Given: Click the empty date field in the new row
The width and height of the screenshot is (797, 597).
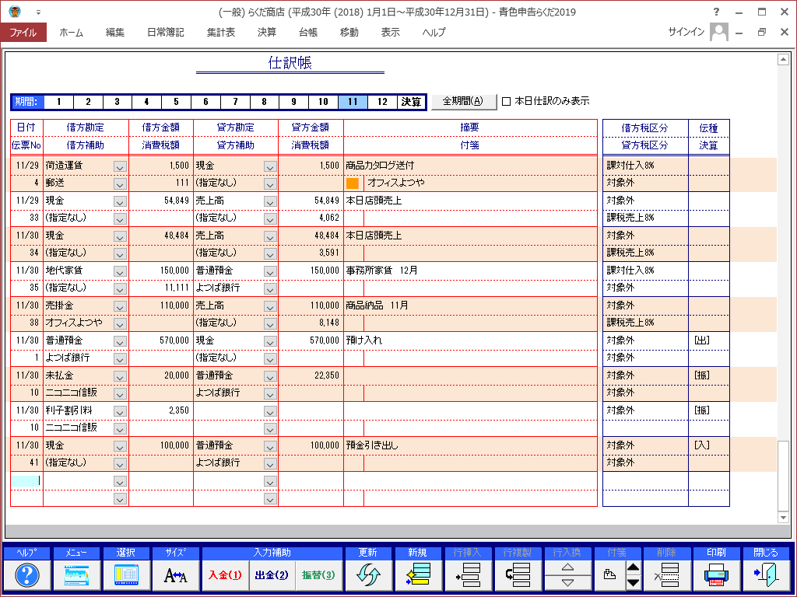Looking at the screenshot, I should point(26,480).
